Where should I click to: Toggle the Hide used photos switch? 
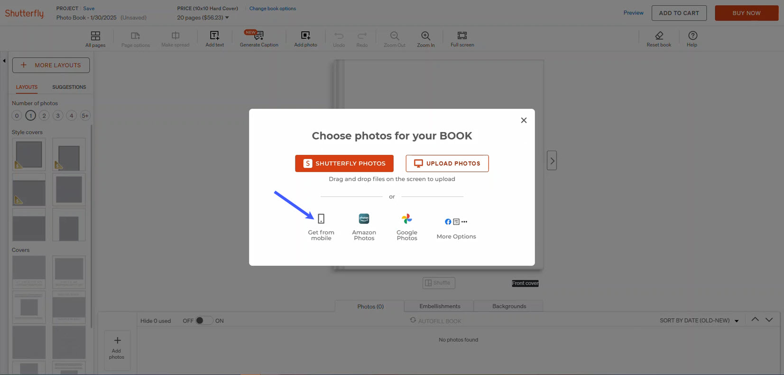[x=203, y=321]
